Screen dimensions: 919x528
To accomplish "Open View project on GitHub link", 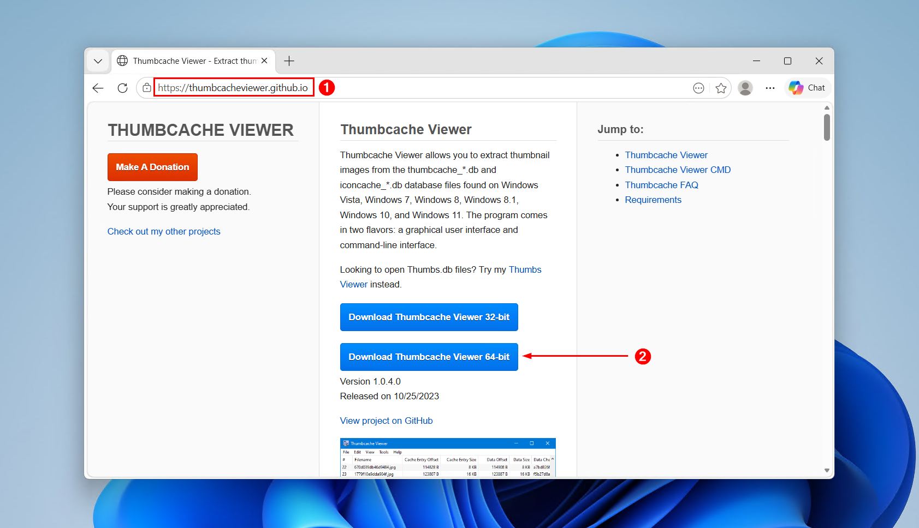I will (386, 421).
